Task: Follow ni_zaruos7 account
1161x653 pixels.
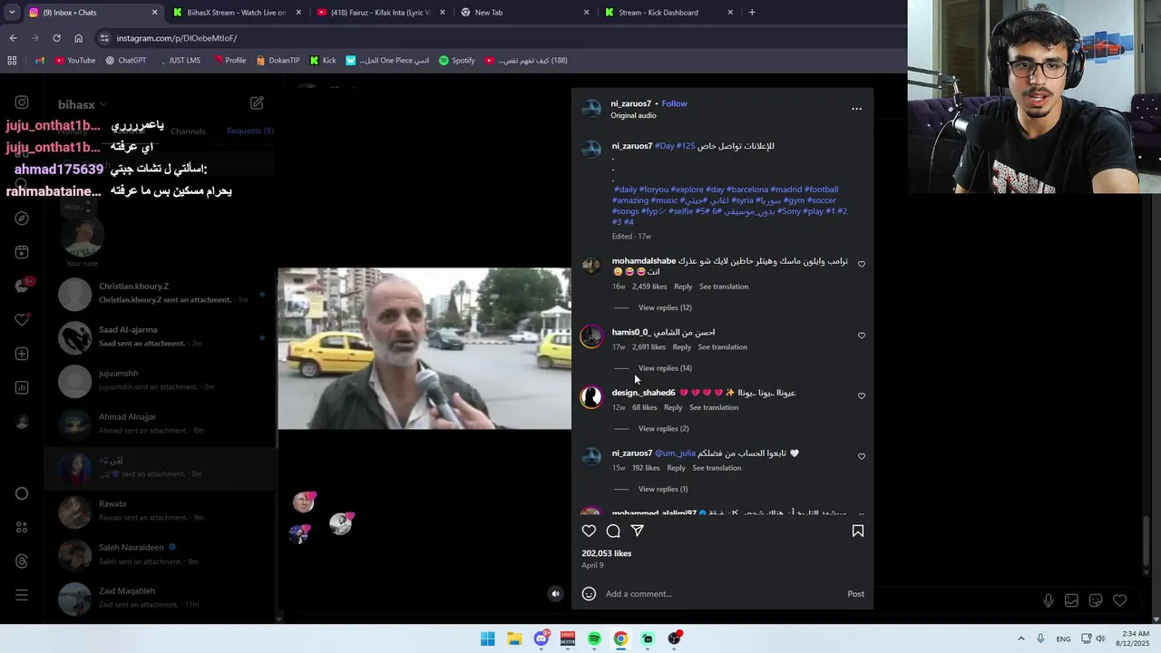Action: click(x=674, y=103)
